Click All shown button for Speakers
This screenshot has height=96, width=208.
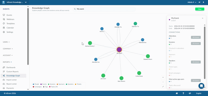click(196, 62)
